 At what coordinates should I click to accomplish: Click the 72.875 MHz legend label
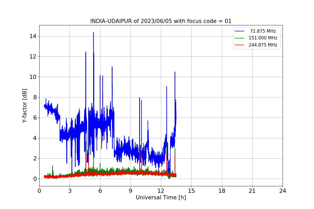(263, 31)
